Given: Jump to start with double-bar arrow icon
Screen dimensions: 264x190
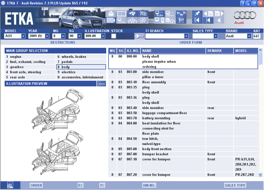Looking at the screenshot, I should [197, 21].
